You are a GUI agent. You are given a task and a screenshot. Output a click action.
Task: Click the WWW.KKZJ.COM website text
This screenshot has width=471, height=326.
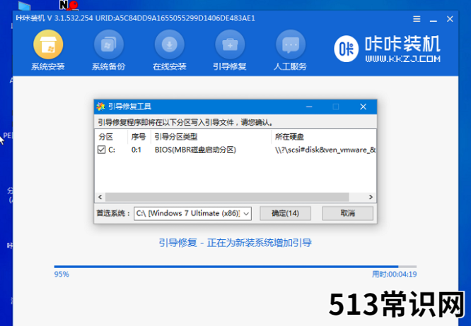[x=403, y=59]
